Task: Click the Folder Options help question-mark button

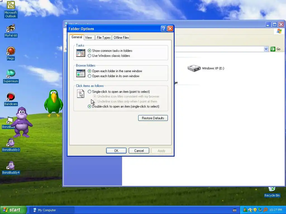Action: coord(164,29)
